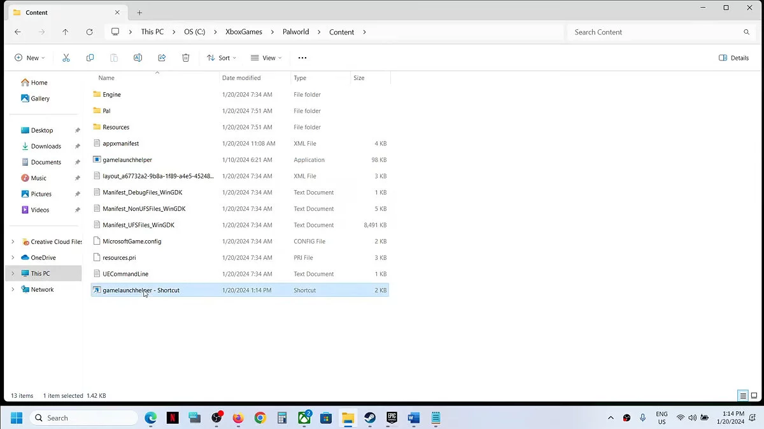The width and height of the screenshot is (764, 429).
Task: Open the Sort dropdown menu
Action: click(x=221, y=58)
